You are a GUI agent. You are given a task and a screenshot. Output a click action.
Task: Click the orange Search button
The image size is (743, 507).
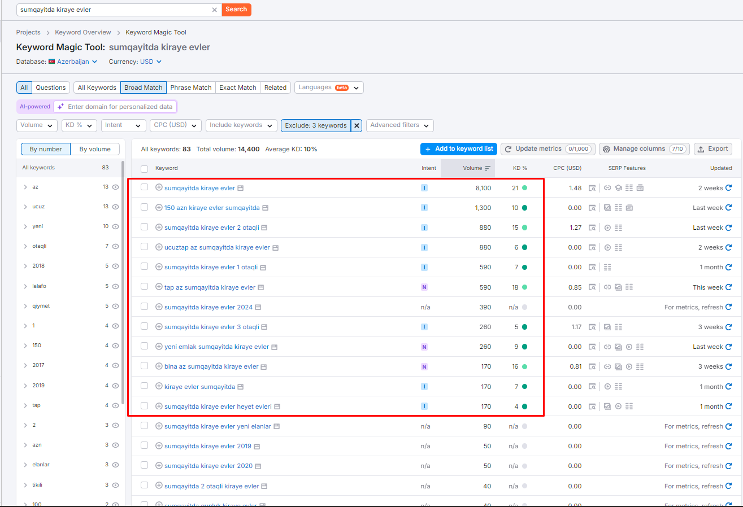coord(236,10)
